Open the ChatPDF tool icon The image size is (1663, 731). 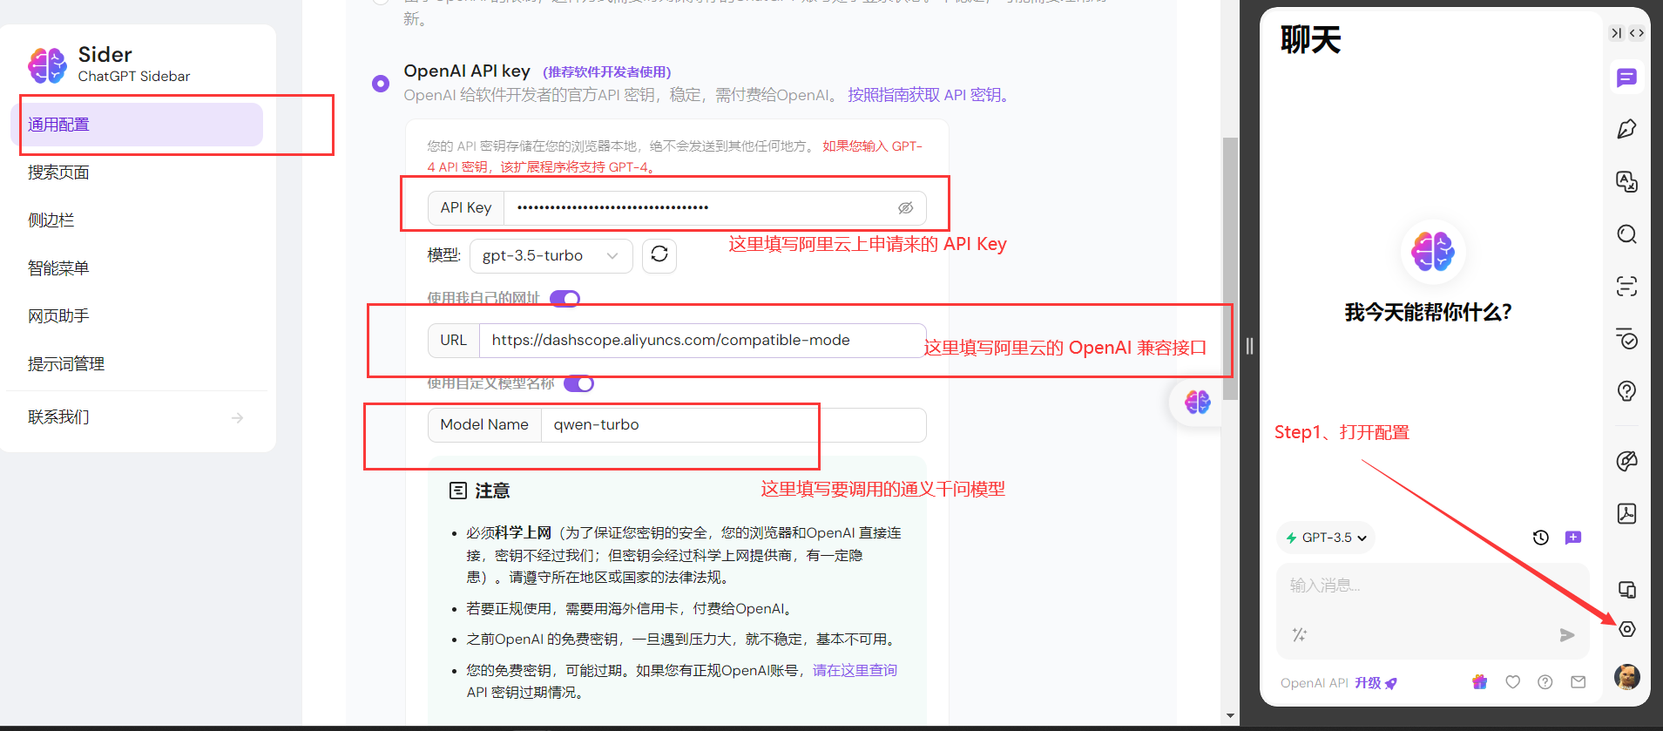tap(1626, 513)
